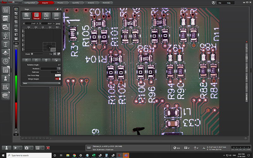The height and width of the screenshot is (158, 253).
Task: Click the clock timelapse icon in sidebar
Action: coord(5,61)
